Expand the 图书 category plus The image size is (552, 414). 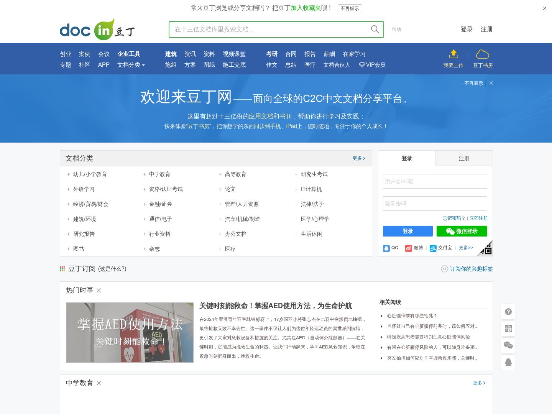[x=69, y=249]
